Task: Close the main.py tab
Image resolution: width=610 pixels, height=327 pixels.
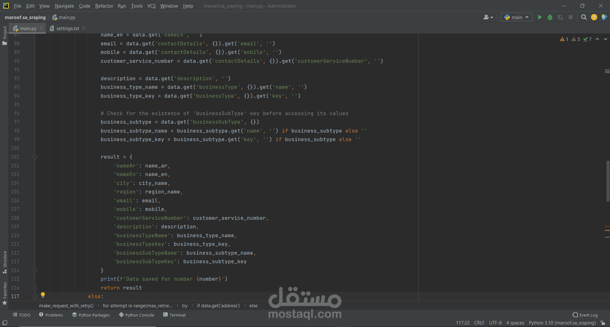Action: 41,28
